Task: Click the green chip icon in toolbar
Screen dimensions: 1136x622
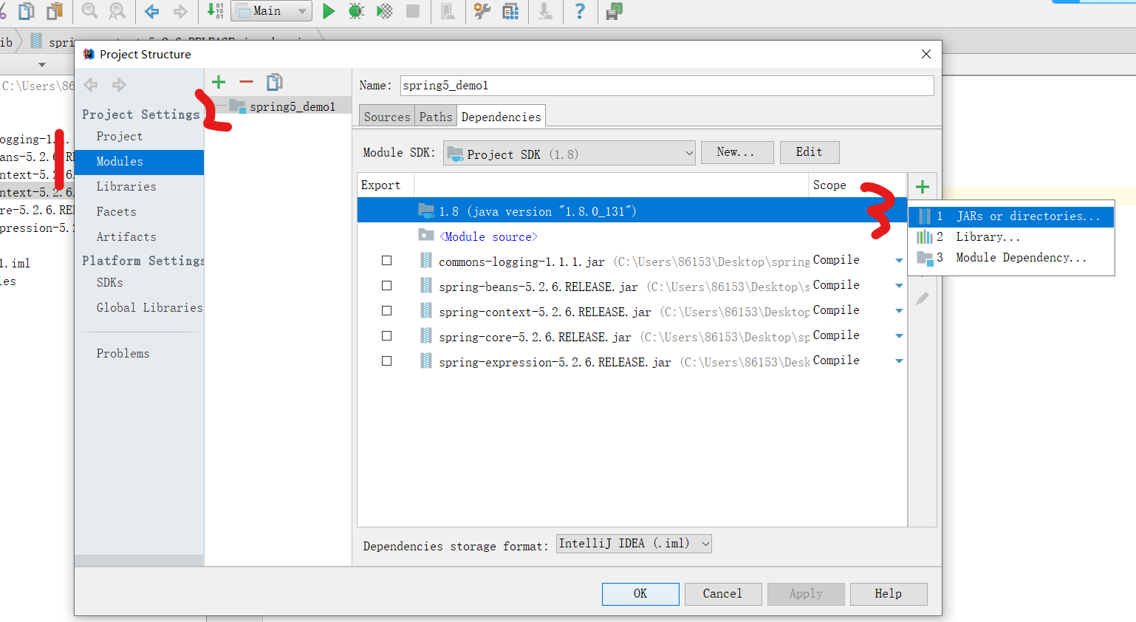Action: point(615,11)
